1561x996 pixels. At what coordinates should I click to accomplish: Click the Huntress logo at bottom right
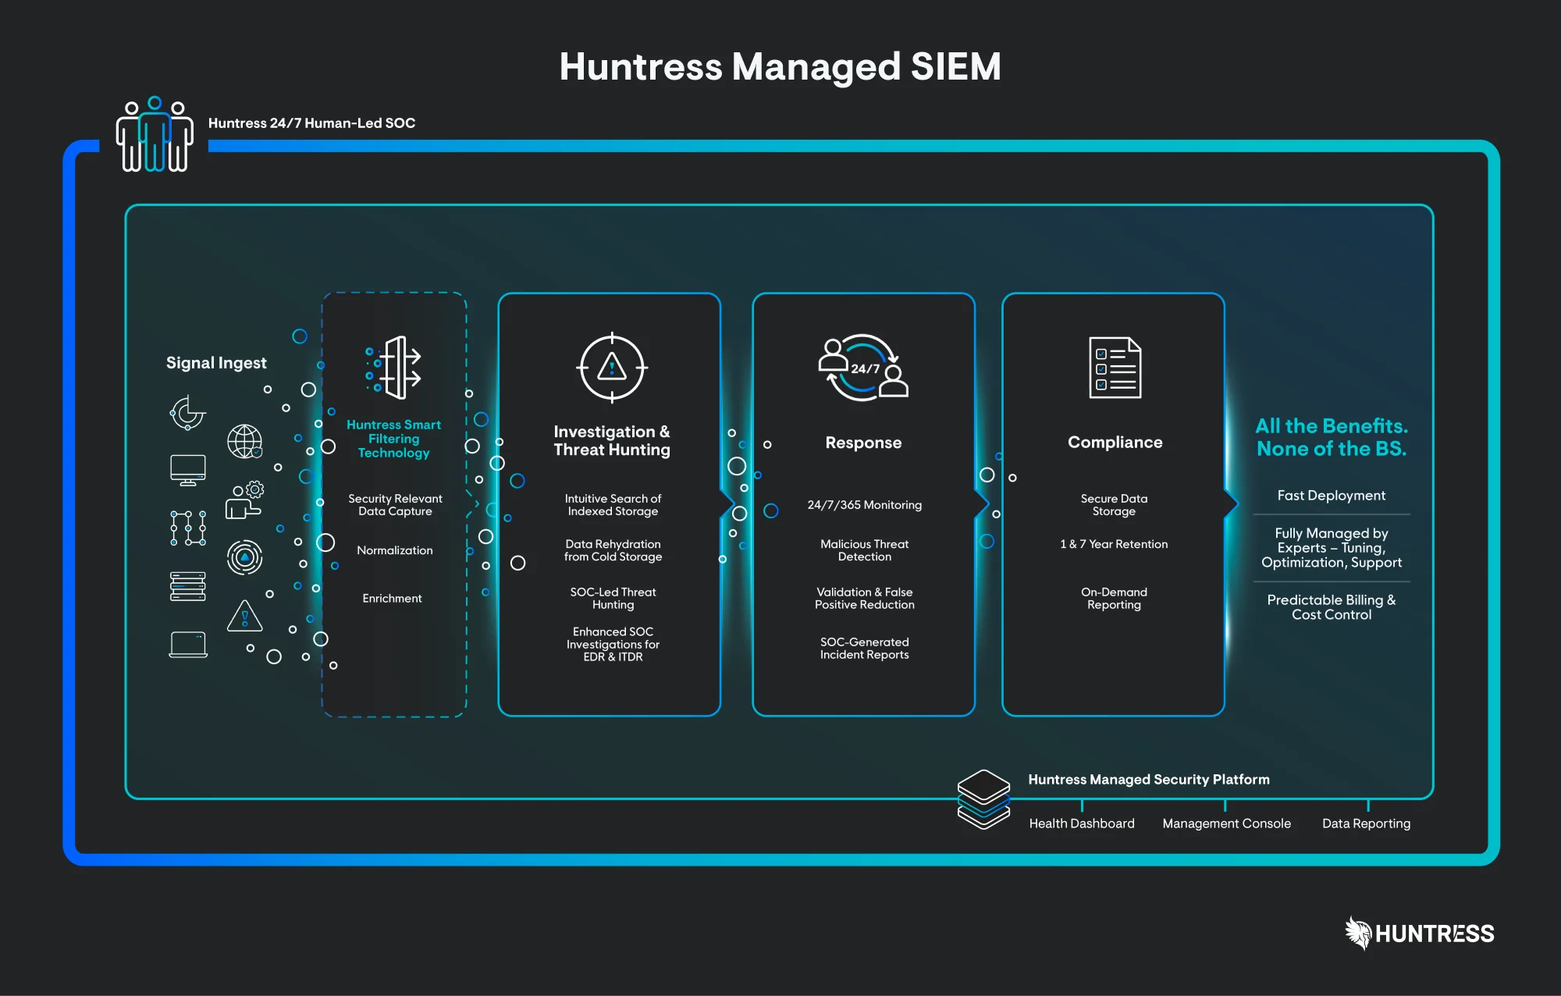1420,934
